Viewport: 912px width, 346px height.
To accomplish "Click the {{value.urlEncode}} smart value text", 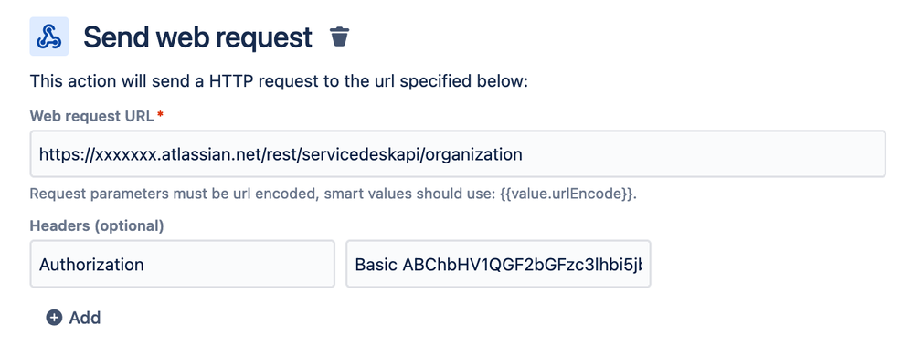I will (x=567, y=194).
